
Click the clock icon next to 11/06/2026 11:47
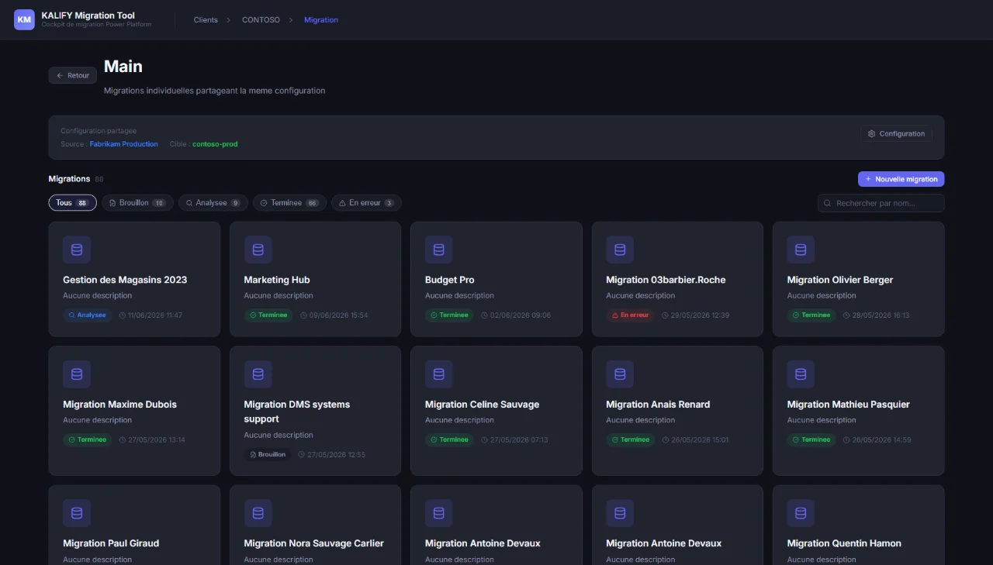point(122,315)
